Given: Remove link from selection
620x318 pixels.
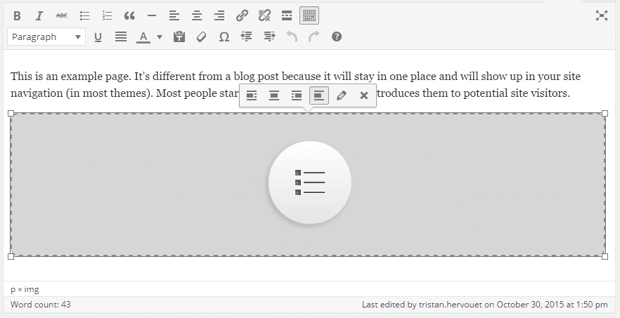Looking at the screenshot, I should click(264, 15).
